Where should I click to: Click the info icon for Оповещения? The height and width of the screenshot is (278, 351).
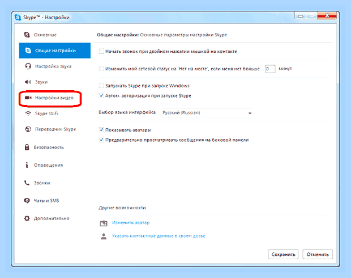[27, 165]
